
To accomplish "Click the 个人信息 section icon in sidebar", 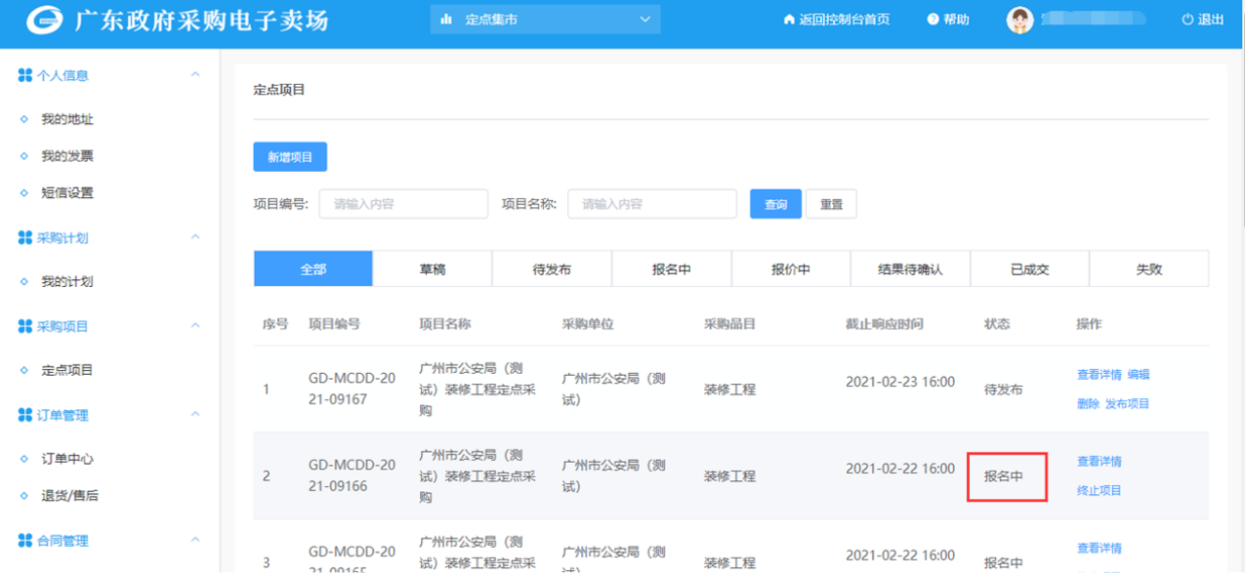I will [25, 75].
